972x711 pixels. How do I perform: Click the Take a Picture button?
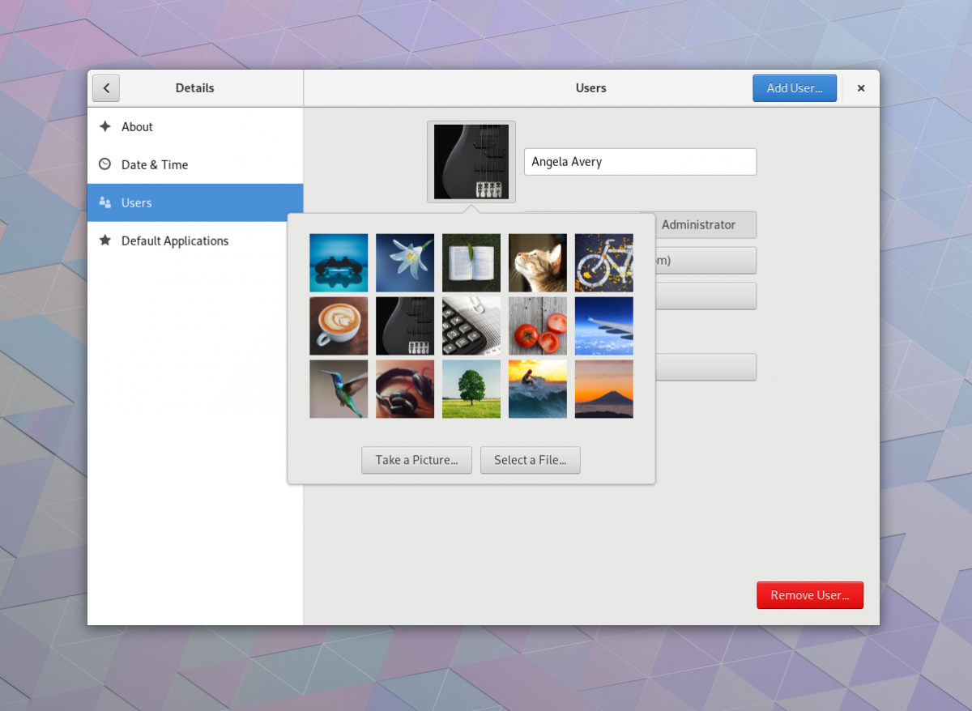tap(416, 460)
